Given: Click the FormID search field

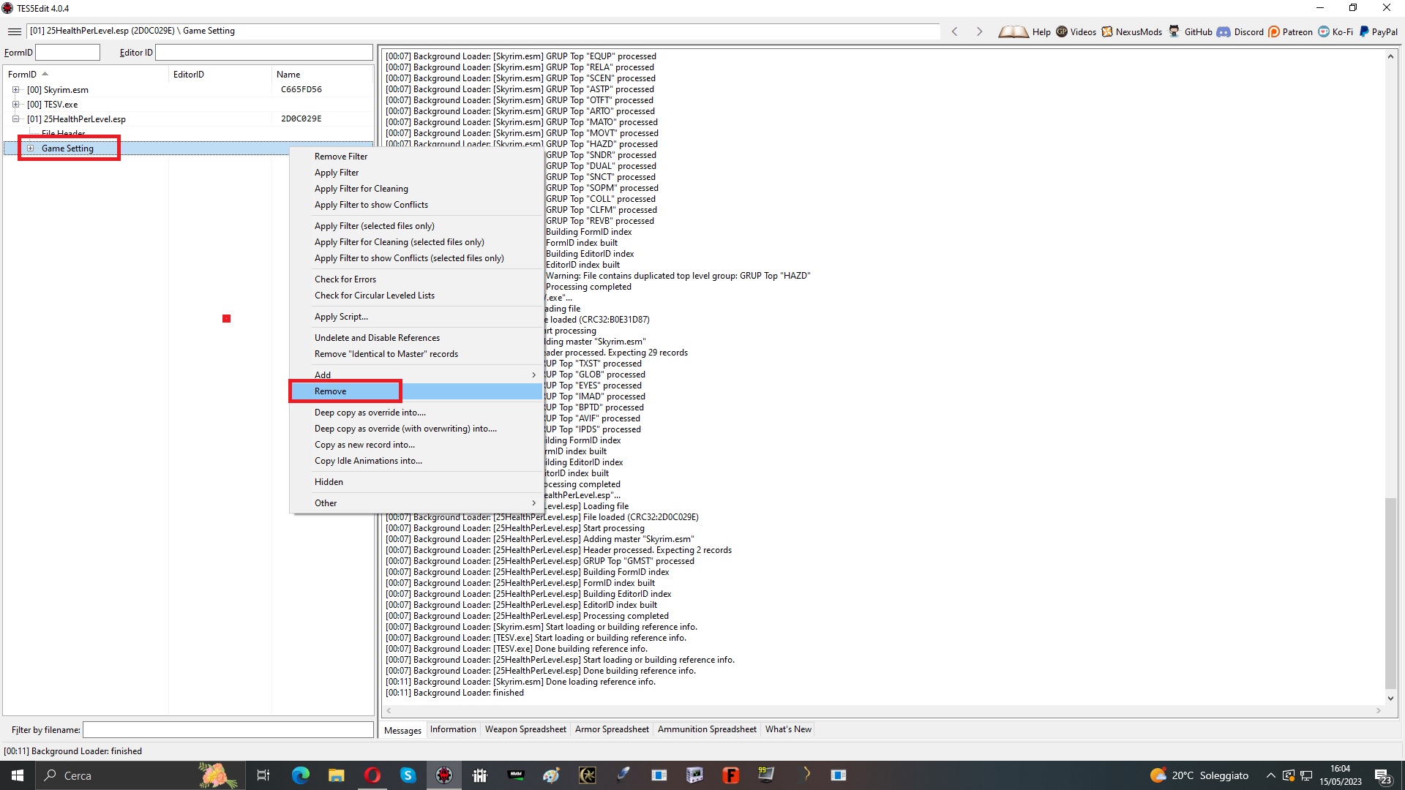Looking at the screenshot, I should point(67,53).
